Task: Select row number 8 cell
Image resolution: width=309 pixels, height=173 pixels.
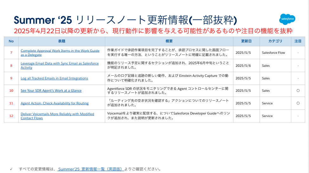Action: tap(11, 66)
